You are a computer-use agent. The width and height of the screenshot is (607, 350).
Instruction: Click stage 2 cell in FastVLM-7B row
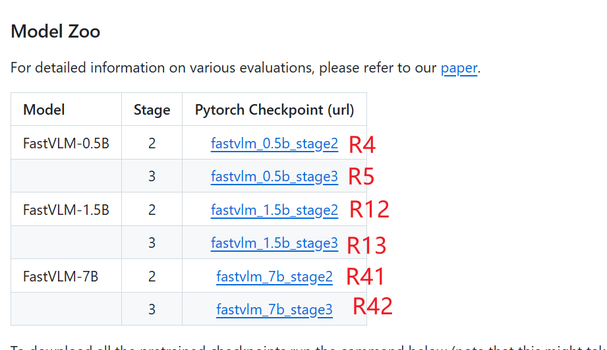(x=152, y=276)
